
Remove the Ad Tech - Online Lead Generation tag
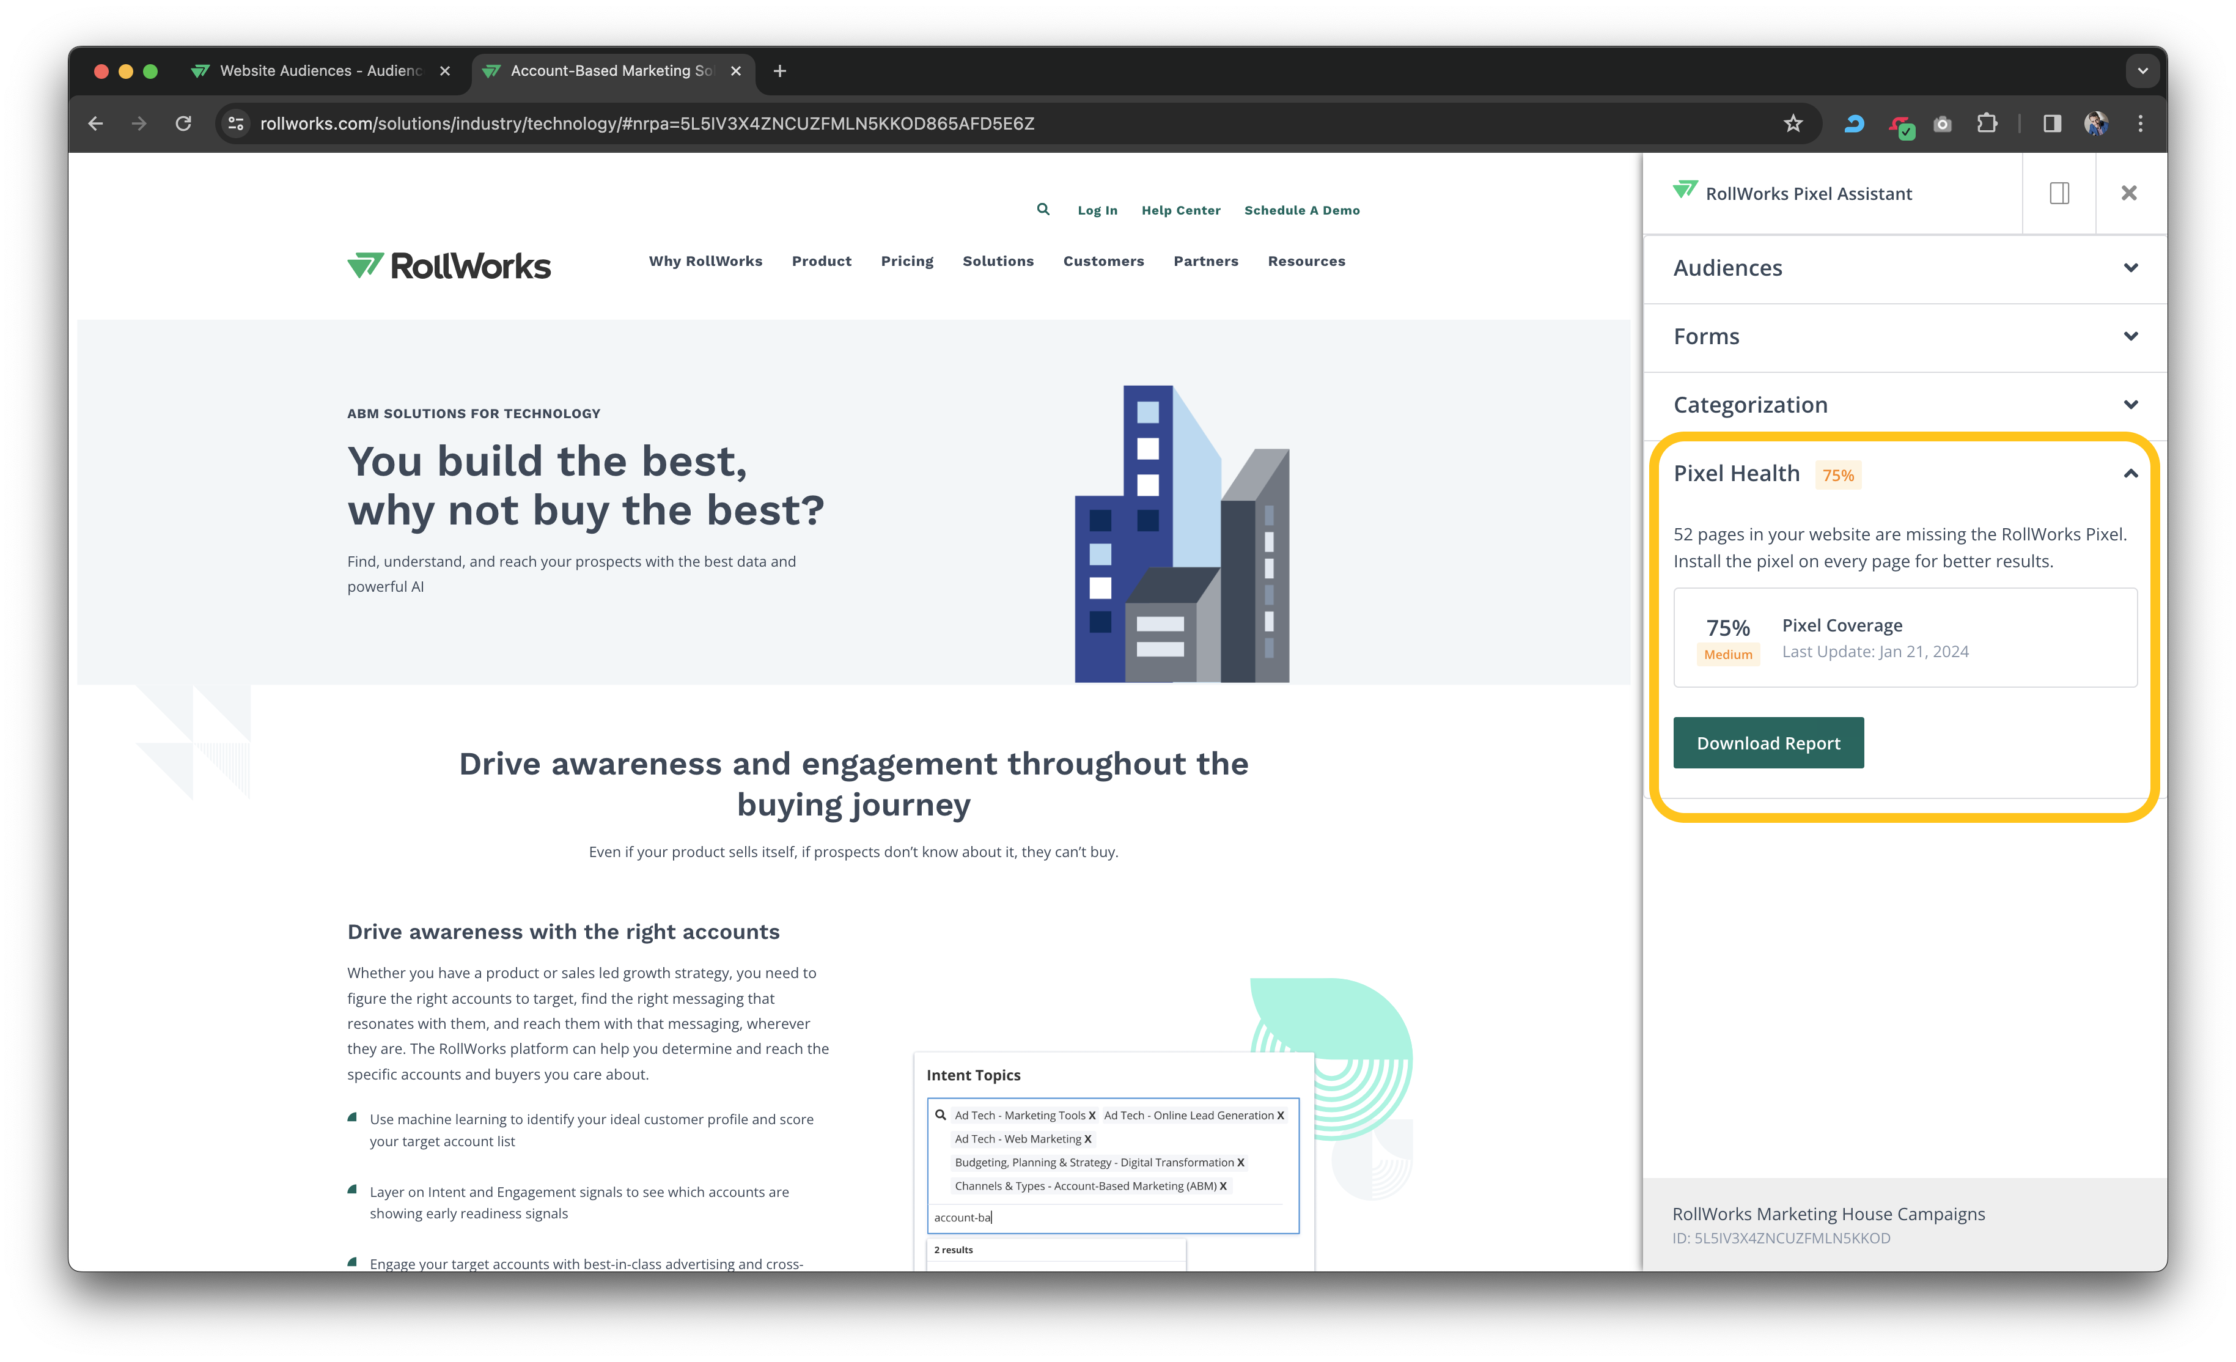pos(1281,1116)
